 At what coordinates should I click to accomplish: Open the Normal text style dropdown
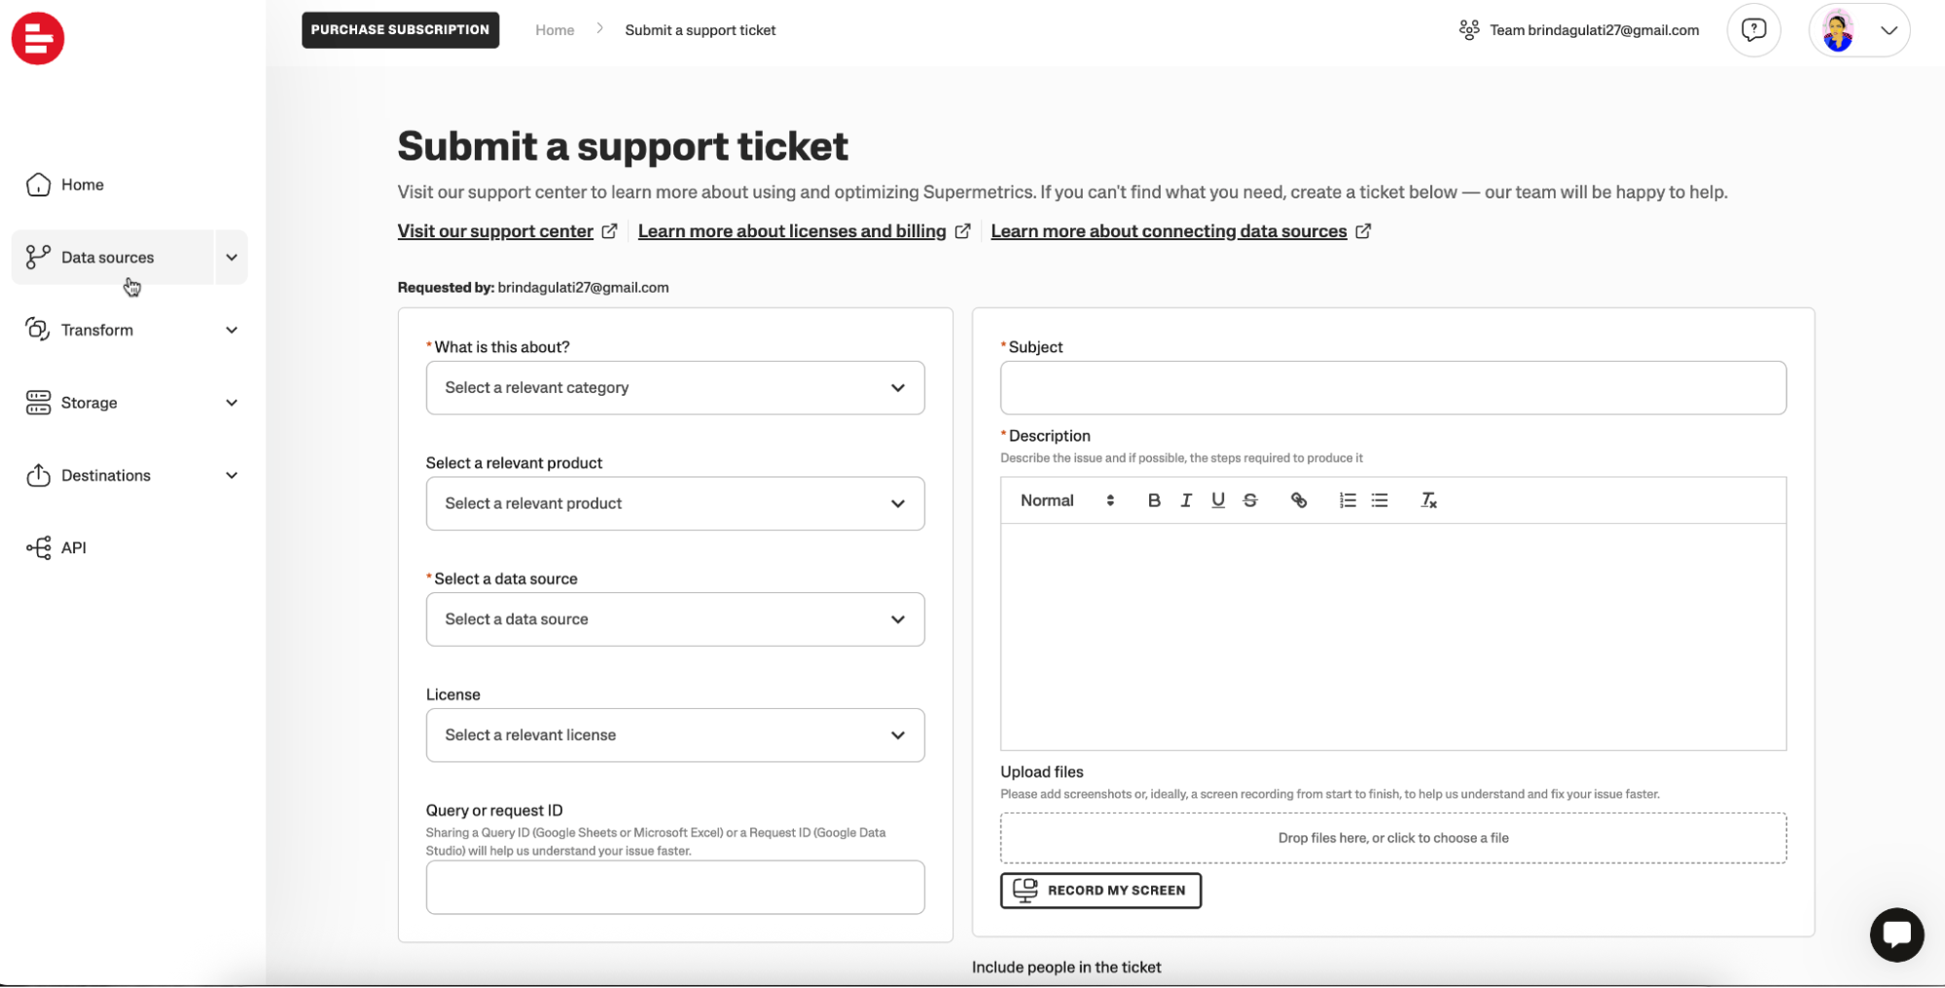pyautogui.click(x=1066, y=500)
